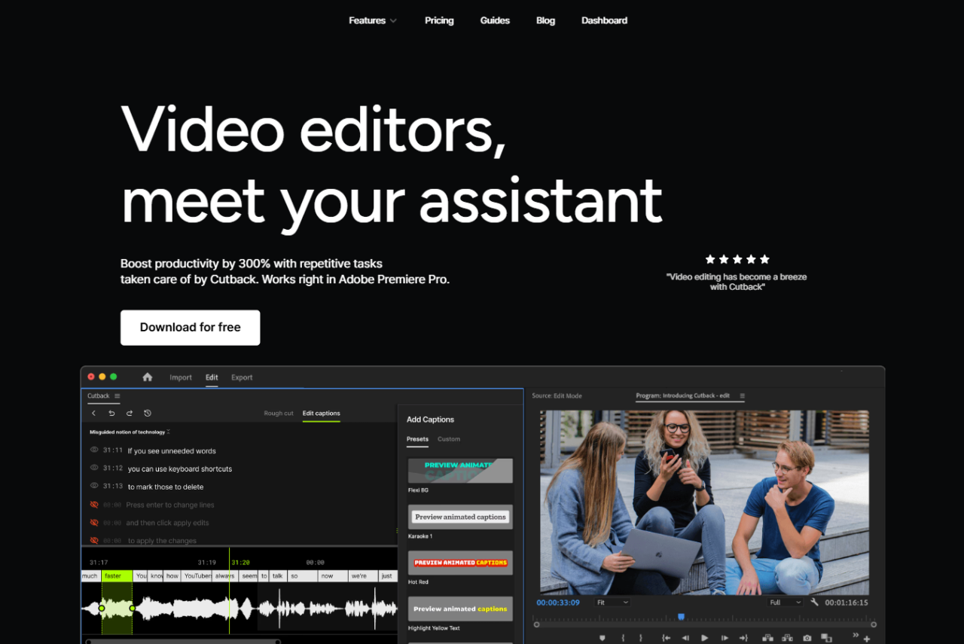Switch to the Import workspace tab
964x644 pixels.
181,377
